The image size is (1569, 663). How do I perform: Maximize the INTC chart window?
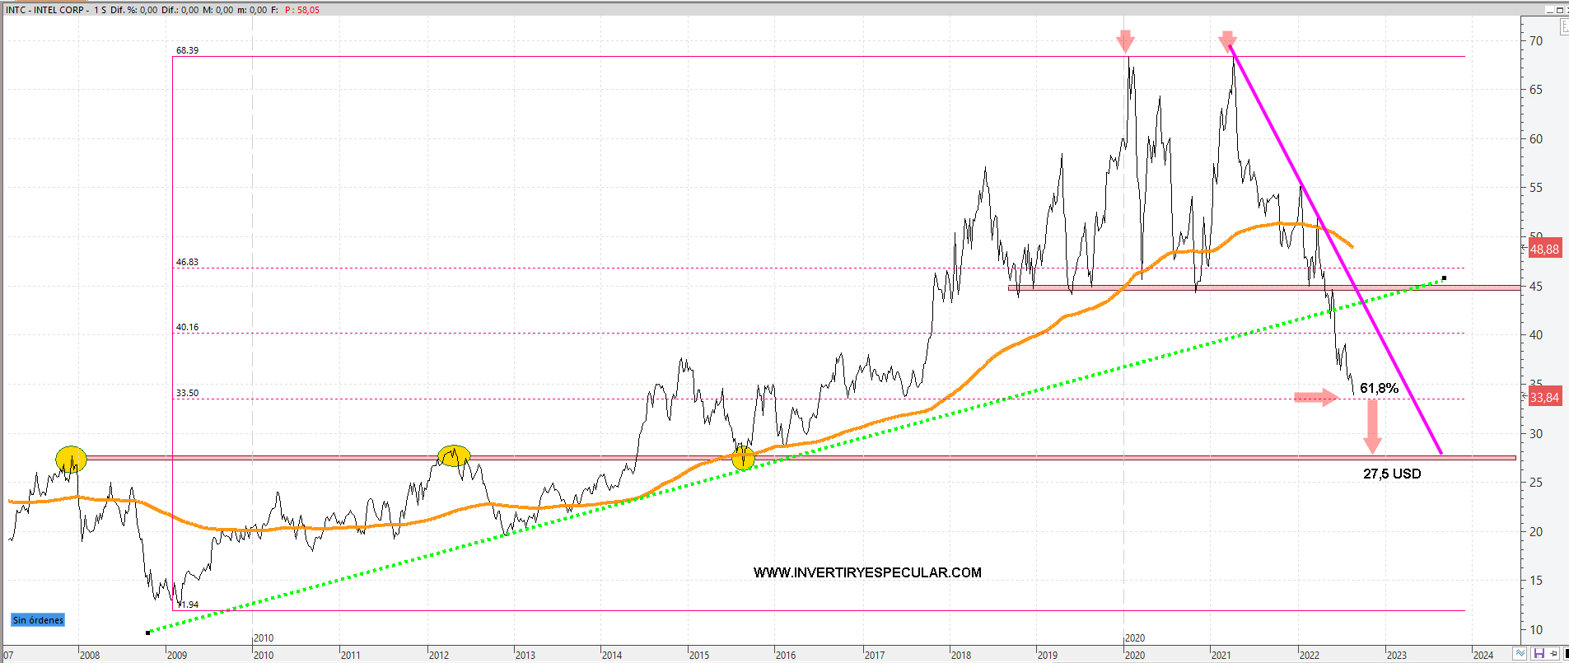(1560, 10)
